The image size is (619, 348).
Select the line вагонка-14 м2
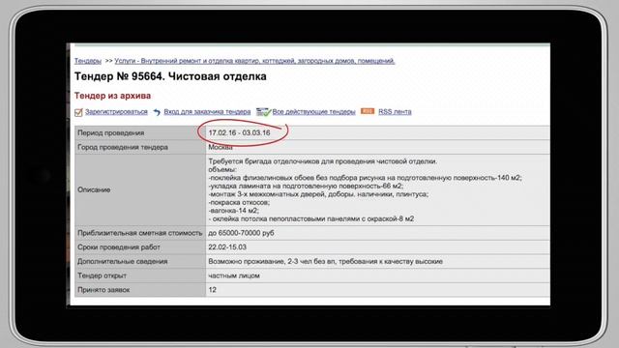coord(233,211)
